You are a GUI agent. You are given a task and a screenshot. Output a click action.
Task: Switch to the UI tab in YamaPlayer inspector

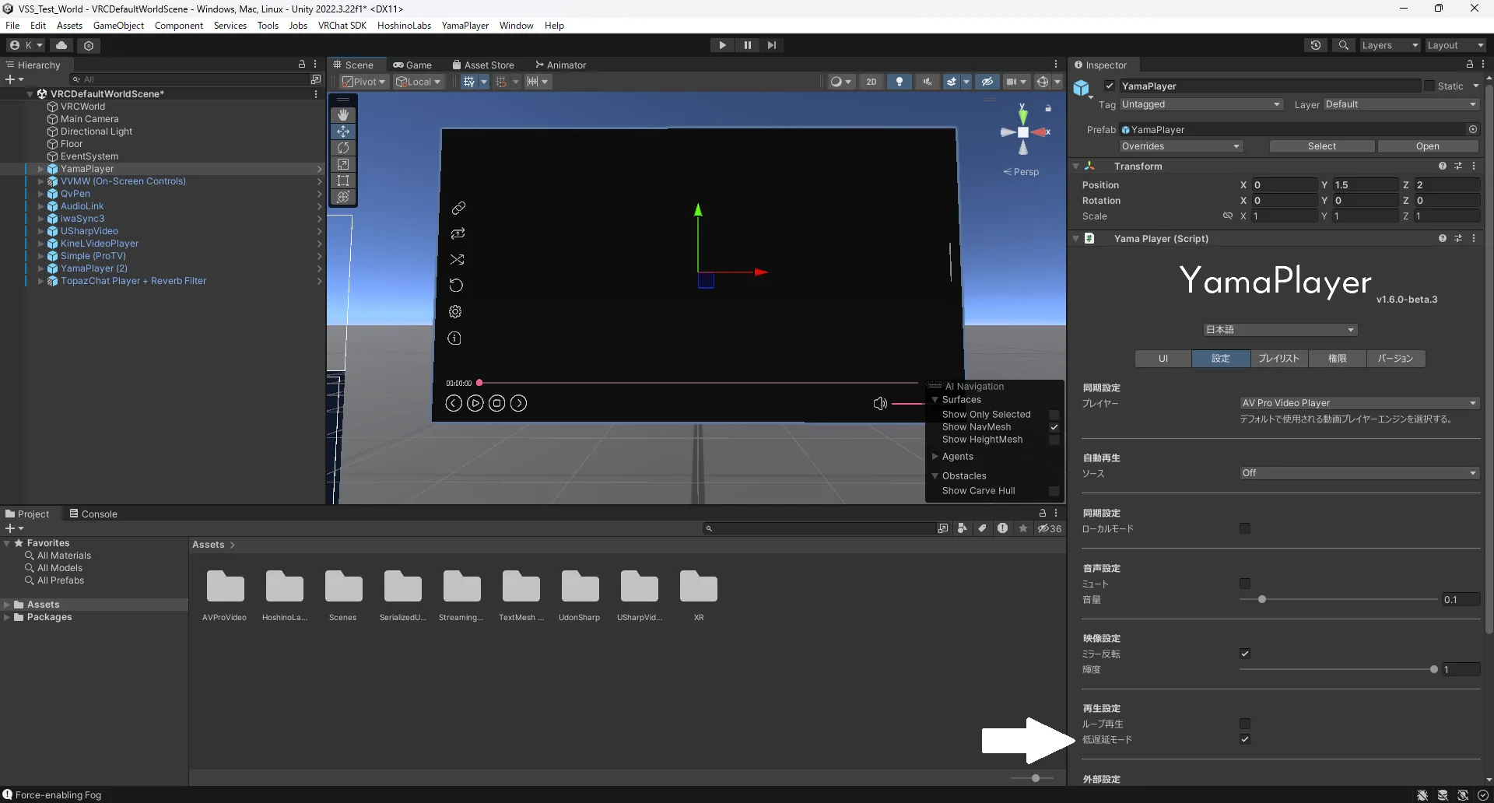[x=1163, y=359]
